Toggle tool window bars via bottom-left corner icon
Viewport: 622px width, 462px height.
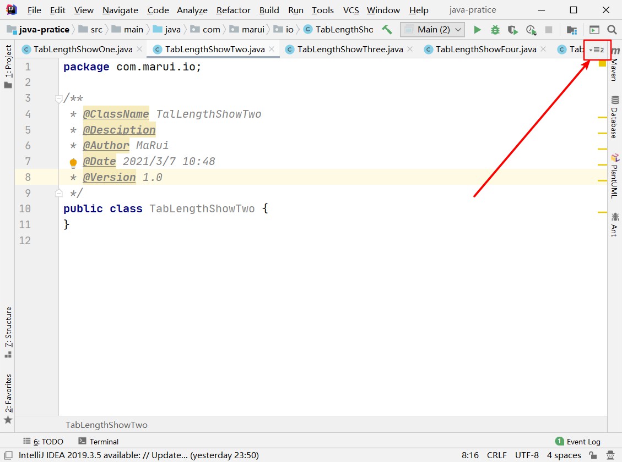click(x=8, y=455)
